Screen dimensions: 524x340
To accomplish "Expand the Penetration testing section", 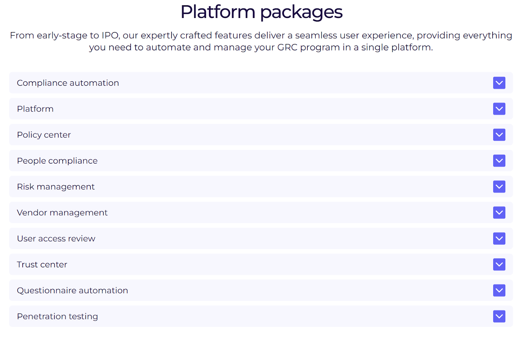I will [499, 316].
